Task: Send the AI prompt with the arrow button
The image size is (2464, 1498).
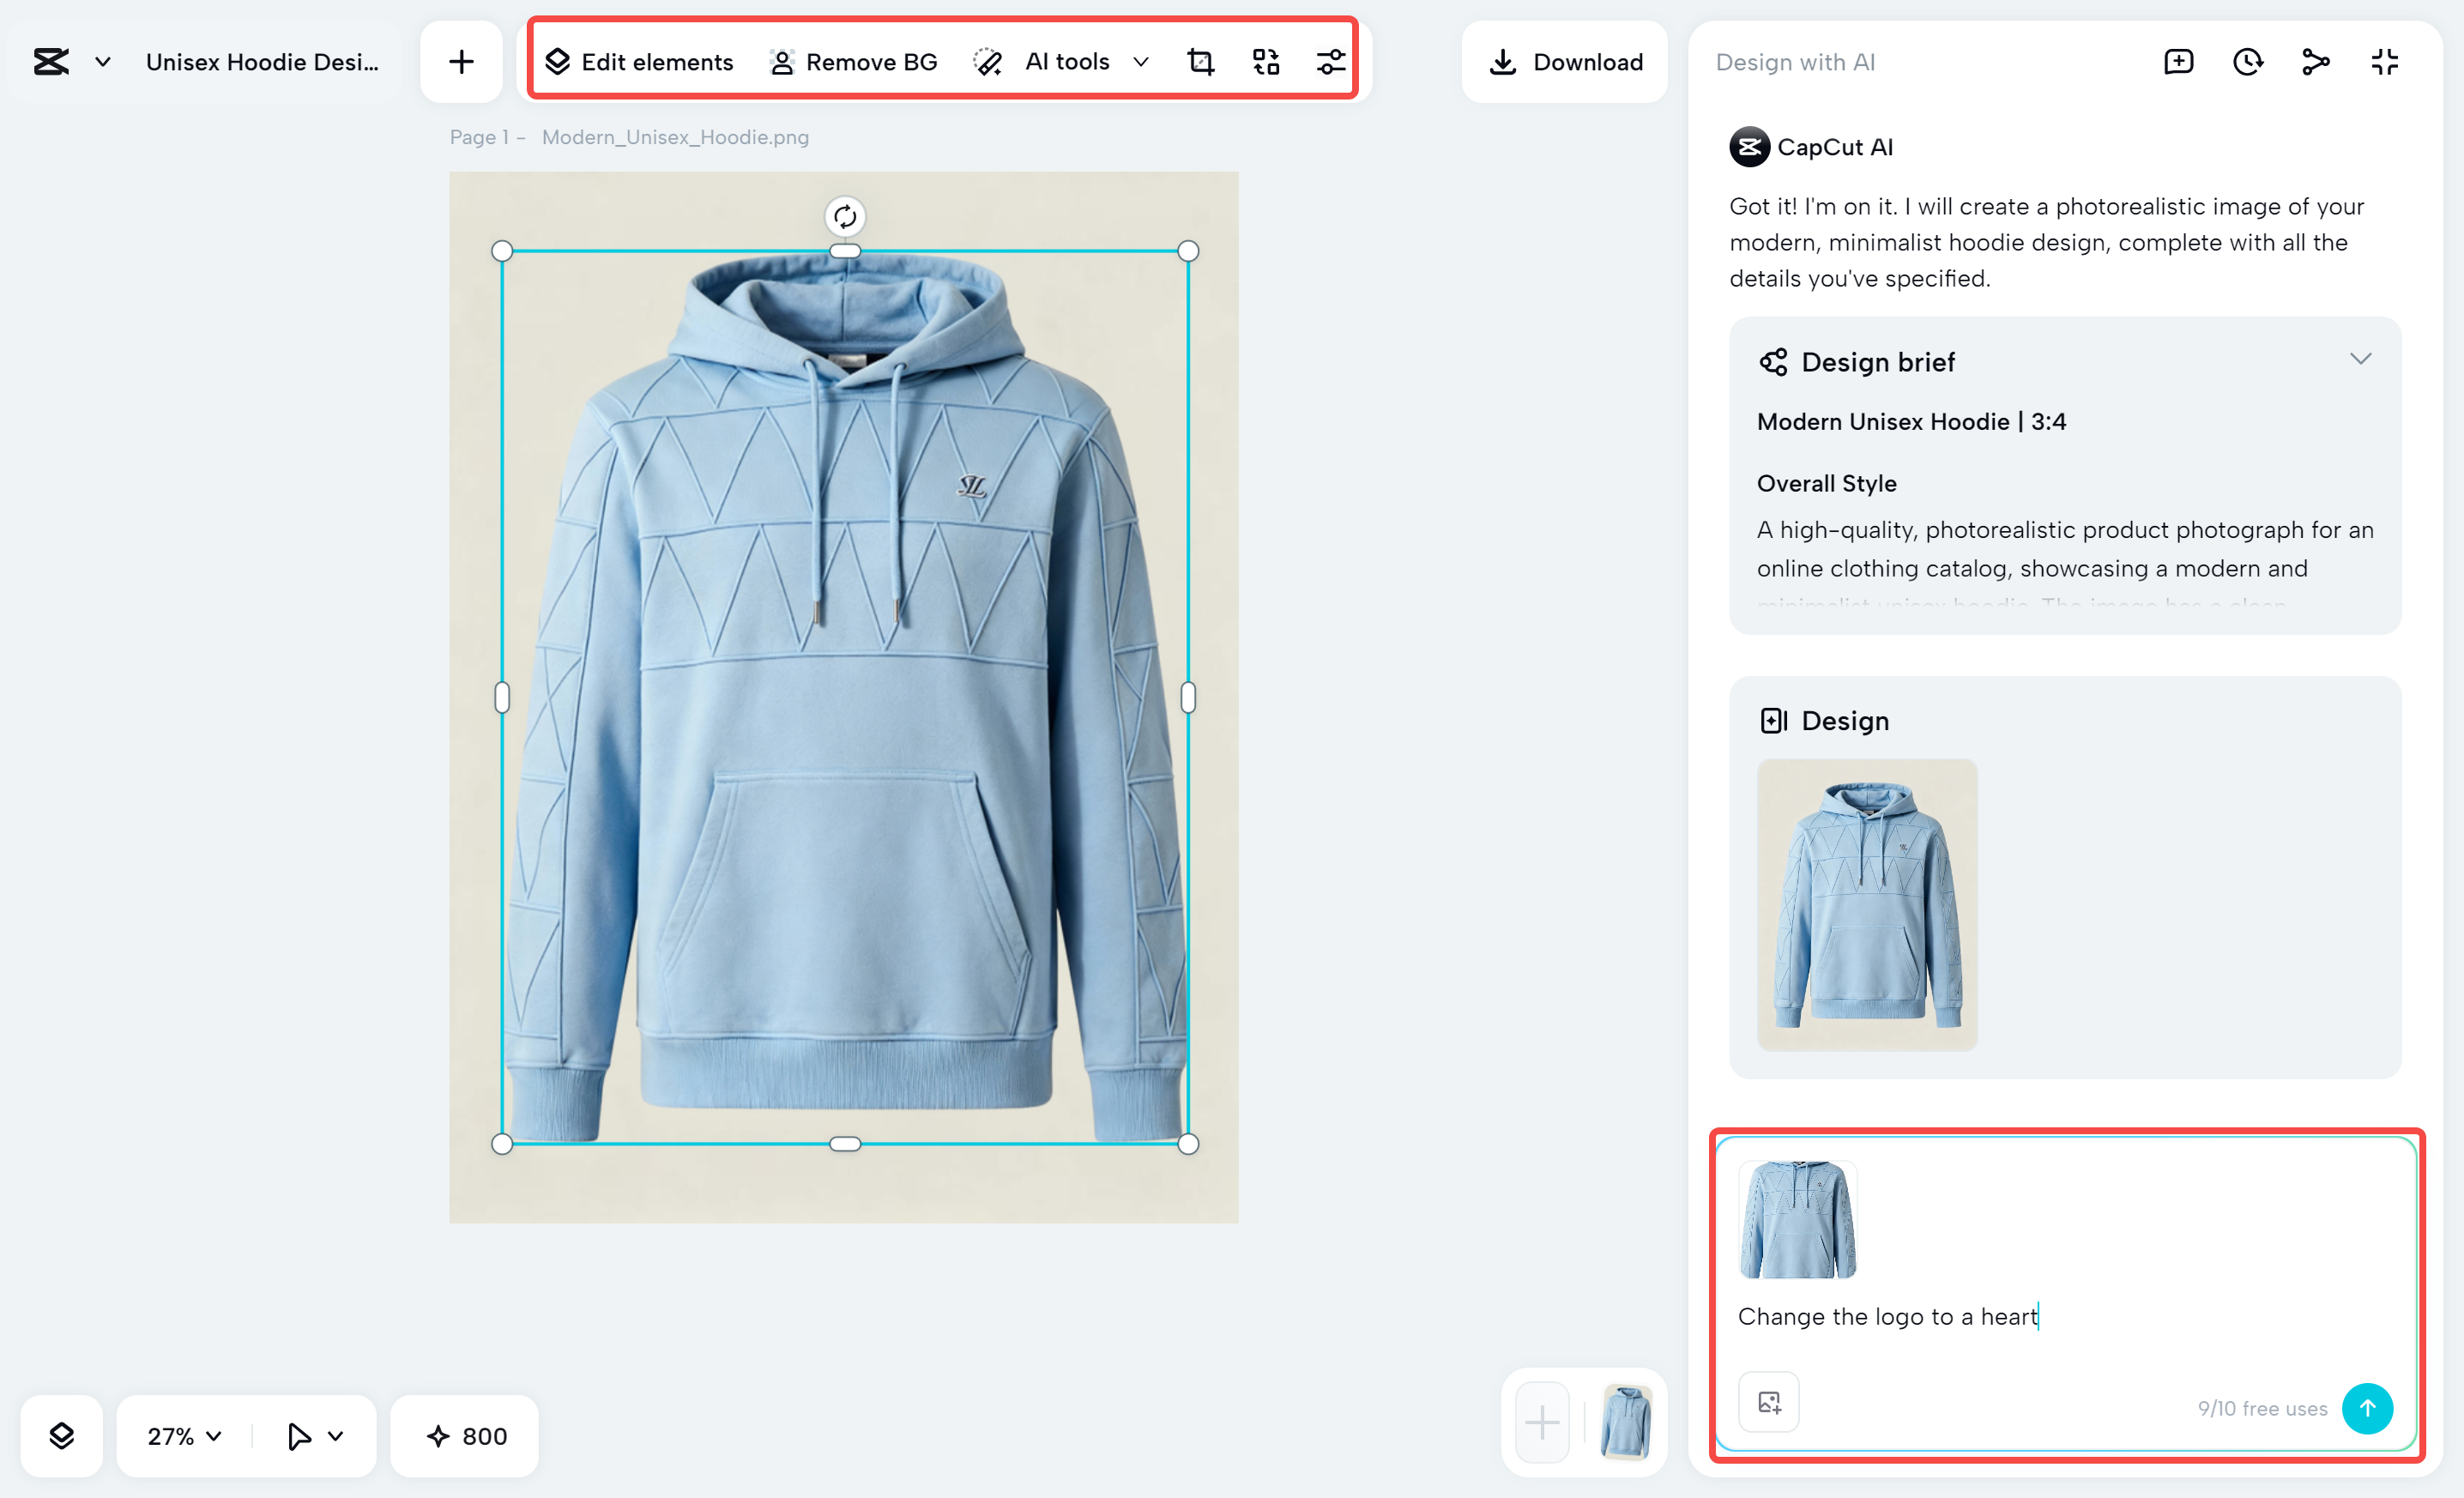Action: point(2367,1408)
